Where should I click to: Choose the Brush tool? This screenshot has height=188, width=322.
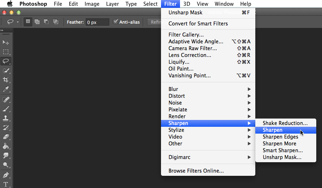(6, 109)
